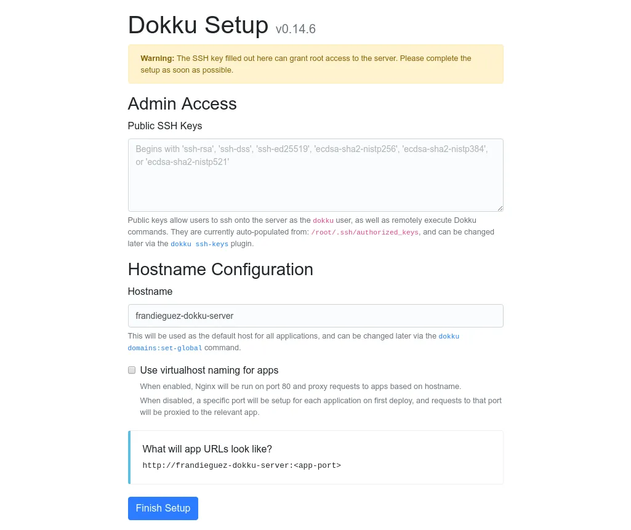Click the Dokku Setup page title
This screenshot has height=530, width=631.
(198, 25)
